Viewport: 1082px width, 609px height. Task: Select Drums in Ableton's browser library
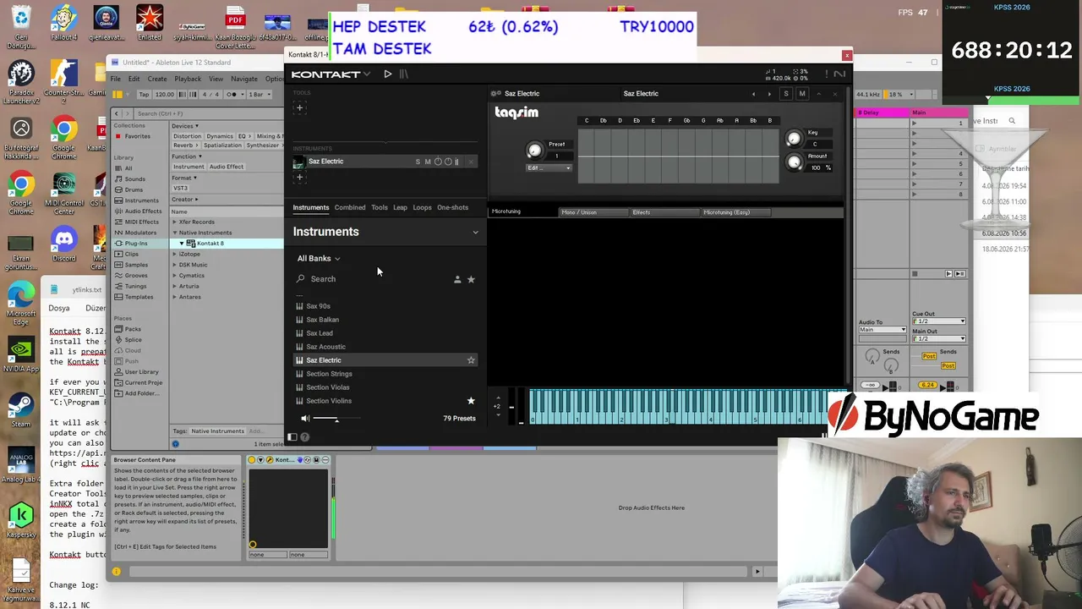pyautogui.click(x=134, y=189)
